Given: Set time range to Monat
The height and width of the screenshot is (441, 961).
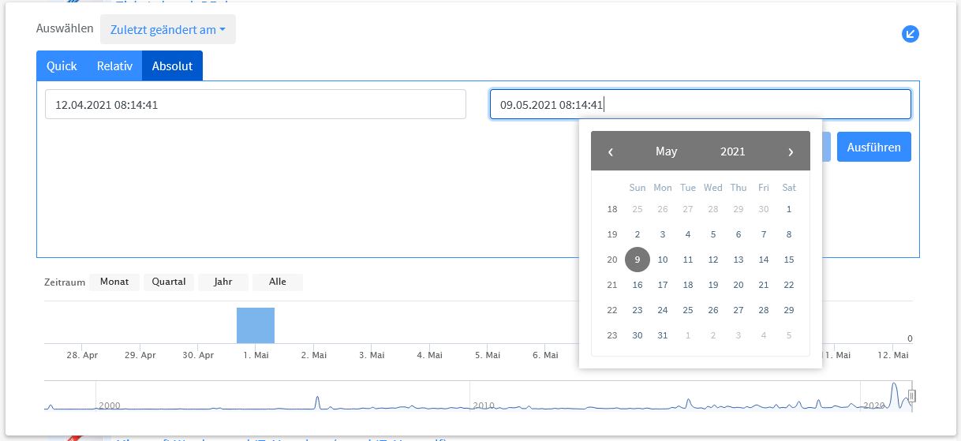Looking at the screenshot, I should (x=114, y=282).
